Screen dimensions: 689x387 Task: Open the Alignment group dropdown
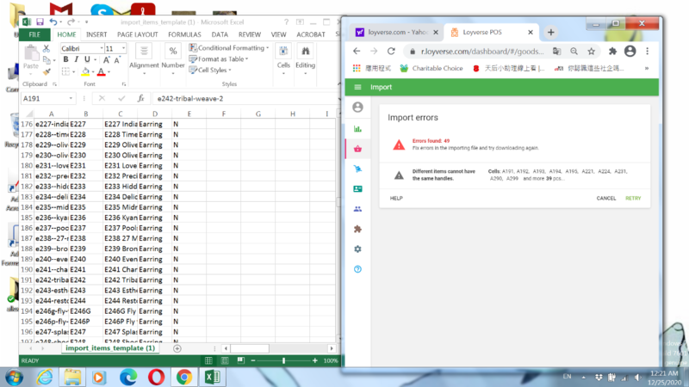coord(144,59)
